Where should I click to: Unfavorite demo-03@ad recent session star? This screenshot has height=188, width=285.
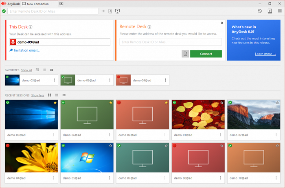pyautogui.click(x=55, y=103)
